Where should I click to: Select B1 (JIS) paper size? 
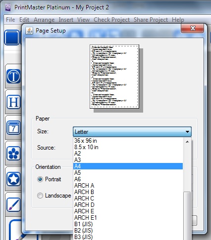coord(128,224)
